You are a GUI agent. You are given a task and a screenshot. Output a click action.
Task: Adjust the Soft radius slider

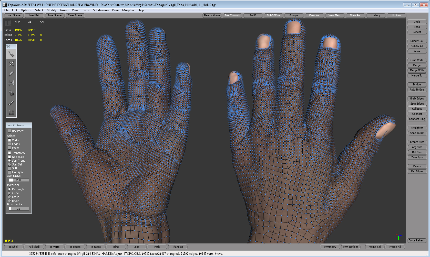tap(19, 180)
